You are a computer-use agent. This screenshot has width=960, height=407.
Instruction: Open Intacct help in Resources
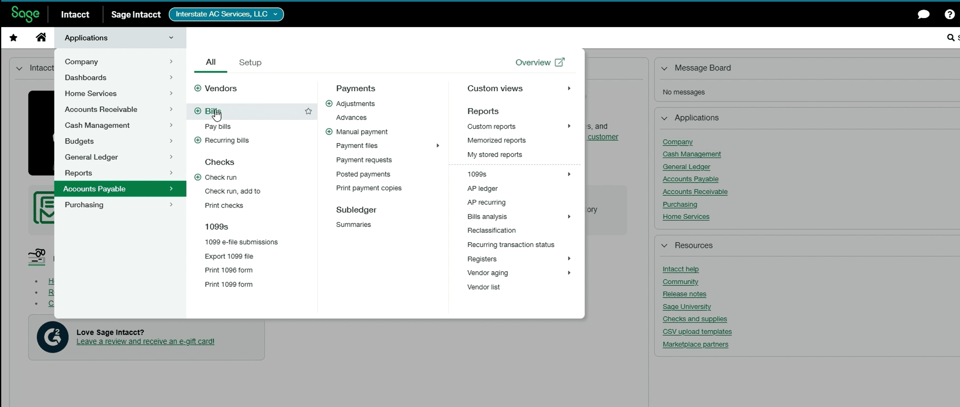pyautogui.click(x=680, y=269)
